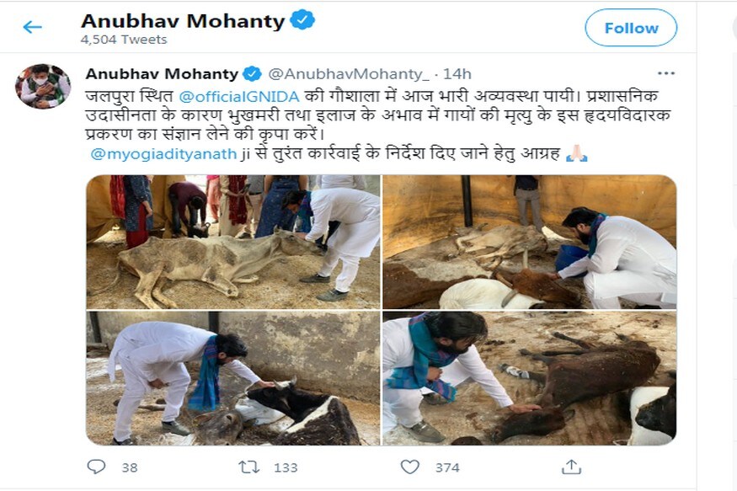Open the share tweet icon
Image resolution: width=737 pixels, height=491 pixels.
click(x=571, y=467)
